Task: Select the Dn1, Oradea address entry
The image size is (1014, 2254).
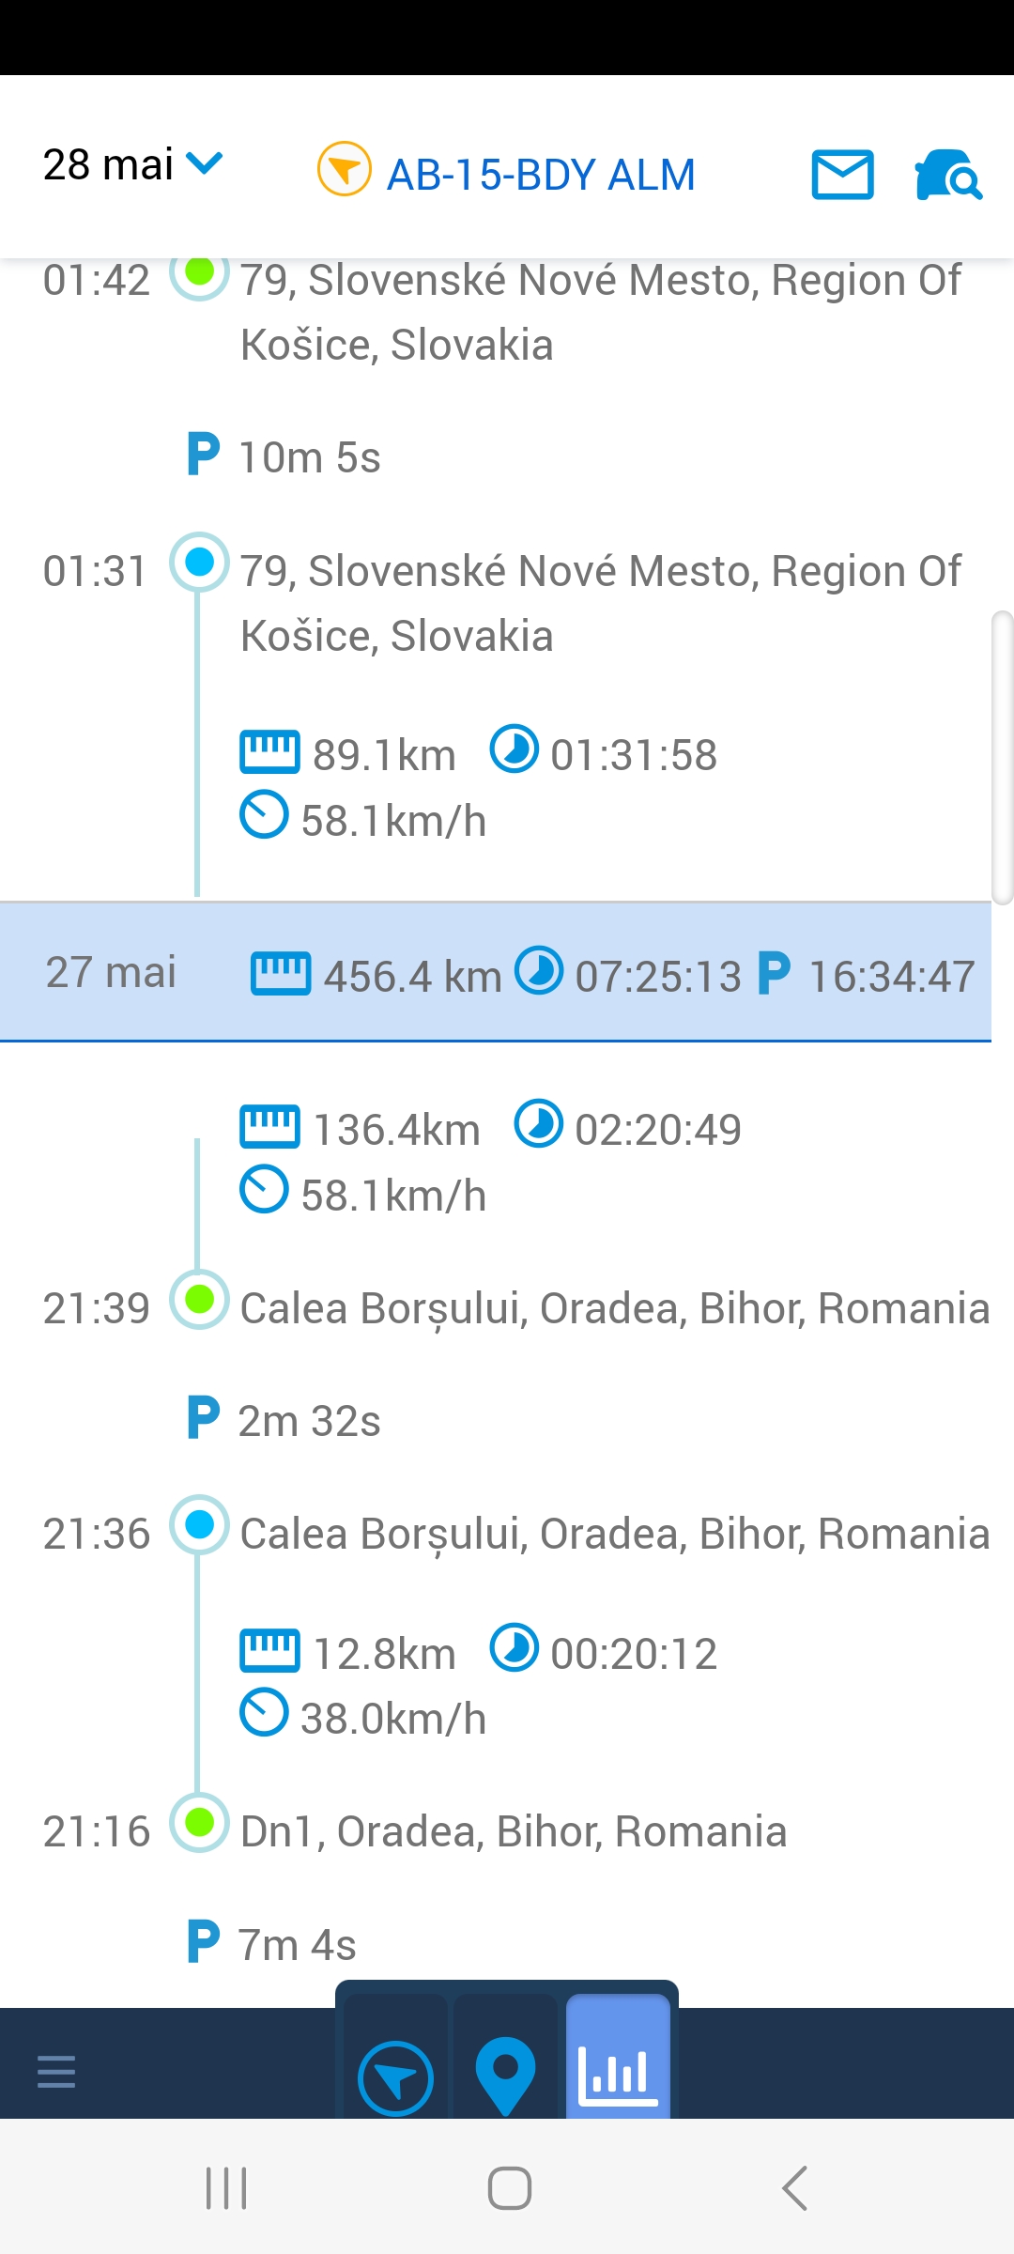Action: coord(513,1831)
